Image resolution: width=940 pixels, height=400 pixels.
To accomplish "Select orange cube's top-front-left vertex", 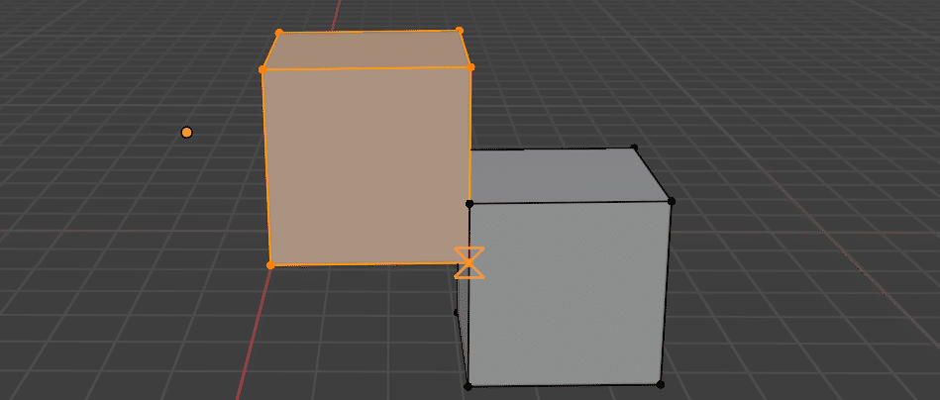I will pyautogui.click(x=262, y=69).
